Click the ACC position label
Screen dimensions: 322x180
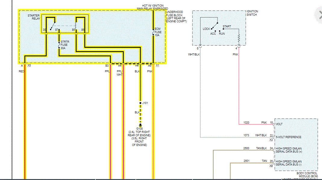[x=213, y=34]
